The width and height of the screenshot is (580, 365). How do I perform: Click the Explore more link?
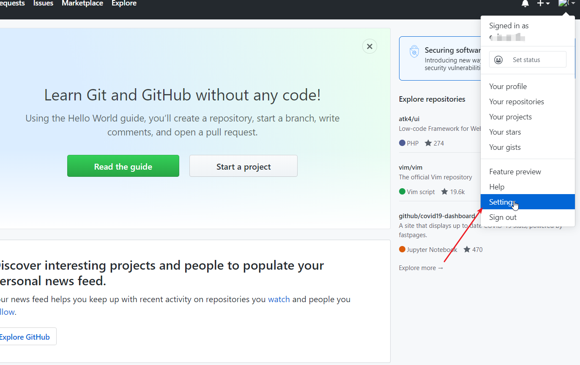point(421,268)
